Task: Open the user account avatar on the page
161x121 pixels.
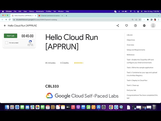Action: coord(153,25)
